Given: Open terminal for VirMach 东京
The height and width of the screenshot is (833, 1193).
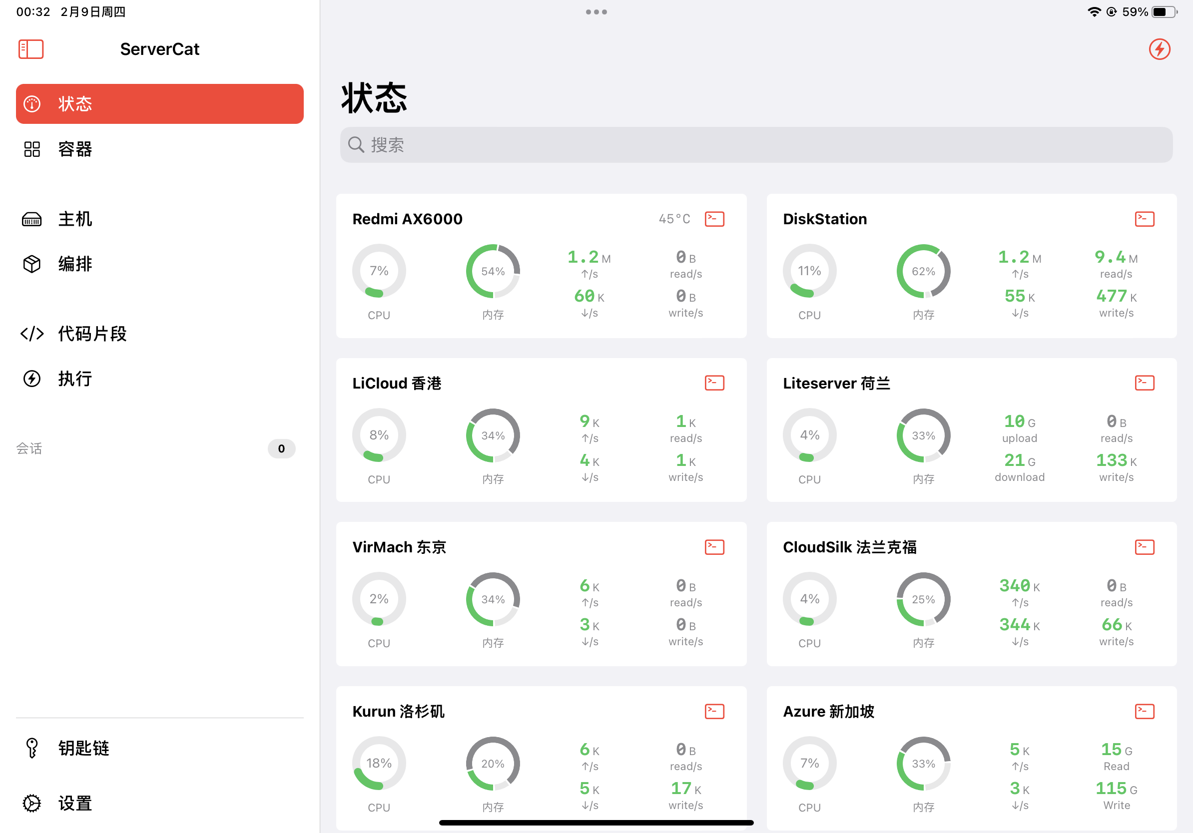Looking at the screenshot, I should [714, 547].
